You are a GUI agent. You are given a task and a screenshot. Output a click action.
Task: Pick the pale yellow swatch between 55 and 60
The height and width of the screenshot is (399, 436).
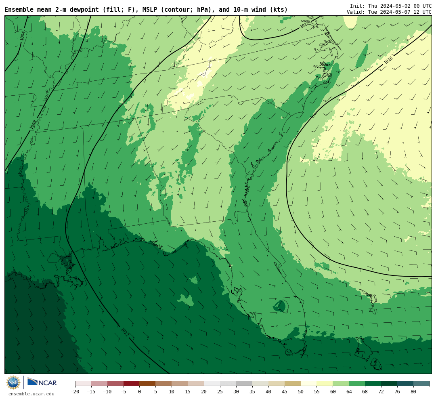coord(325,384)
